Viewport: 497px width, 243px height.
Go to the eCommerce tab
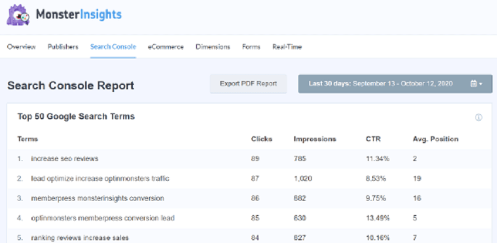tap(166, 47)
